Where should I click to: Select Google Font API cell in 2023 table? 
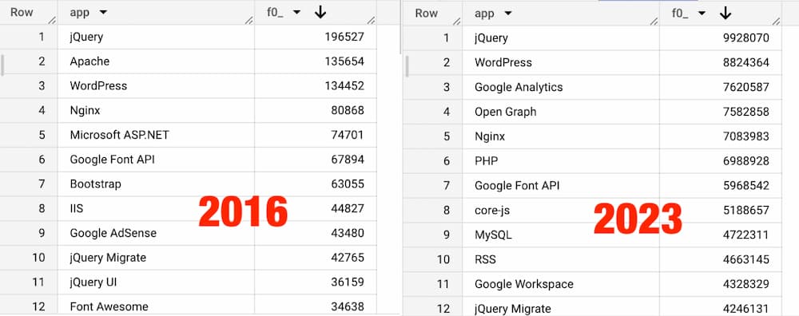(561, 185)
